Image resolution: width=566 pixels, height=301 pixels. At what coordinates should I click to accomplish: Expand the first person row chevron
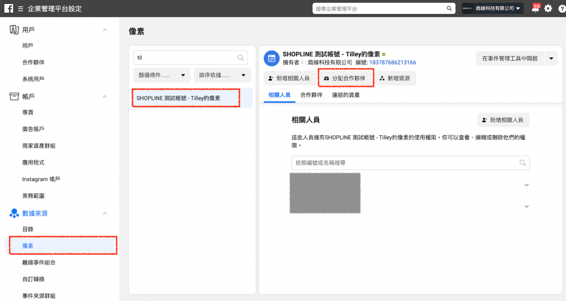coord(526,185)
